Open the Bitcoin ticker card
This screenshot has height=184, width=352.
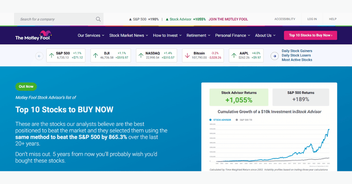203,55
